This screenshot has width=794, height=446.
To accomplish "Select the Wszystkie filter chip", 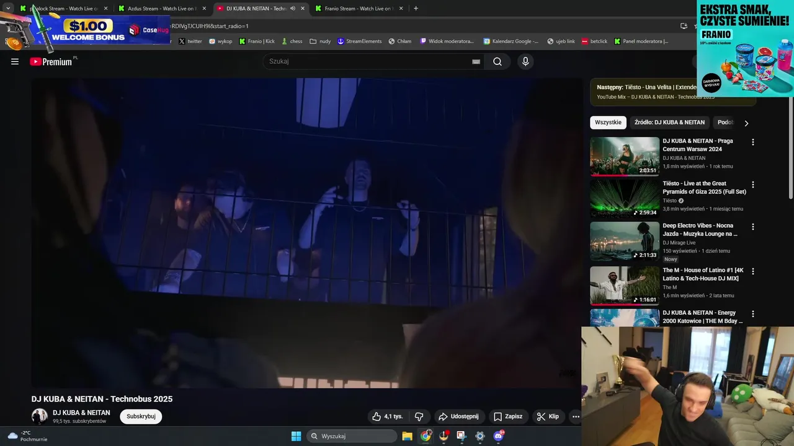I will (x=608, y=122).
